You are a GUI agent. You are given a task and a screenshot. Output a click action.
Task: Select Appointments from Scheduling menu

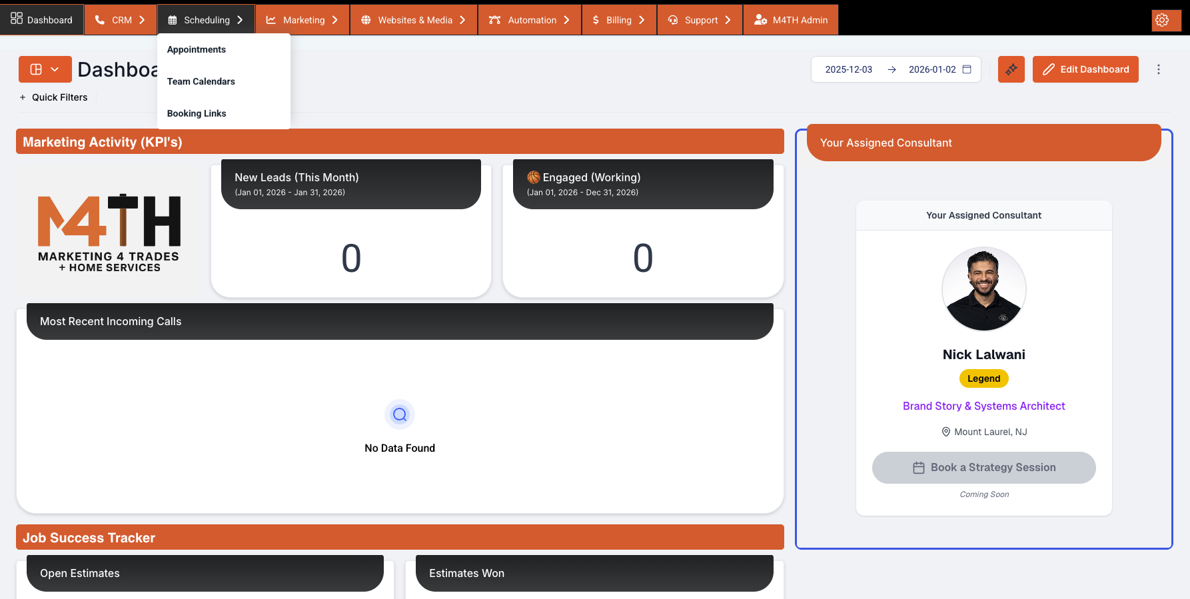197,49
